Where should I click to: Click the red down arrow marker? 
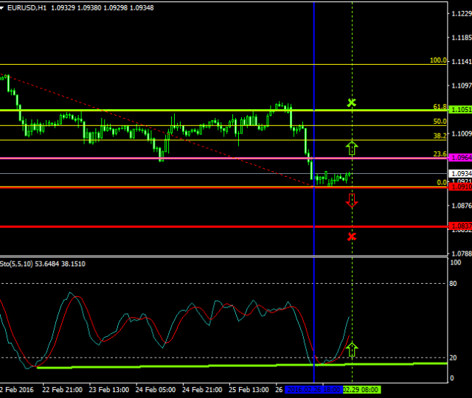352,199
